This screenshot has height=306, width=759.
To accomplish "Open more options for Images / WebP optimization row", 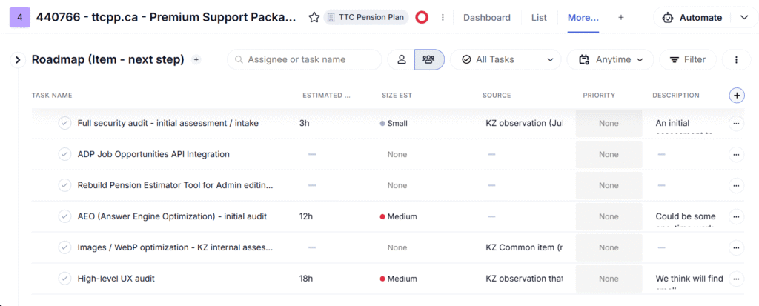I will click(x=736, y=247).
